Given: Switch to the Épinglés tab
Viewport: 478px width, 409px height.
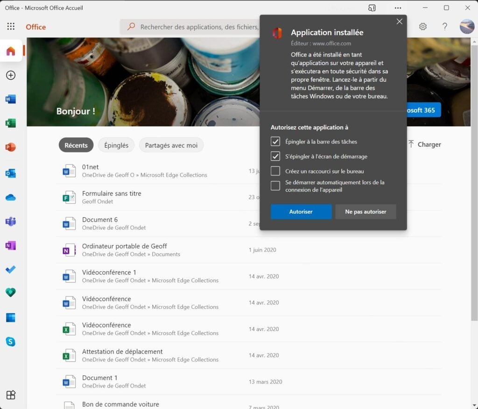Looking at the screenshot, I should click(x=116, y=145).
